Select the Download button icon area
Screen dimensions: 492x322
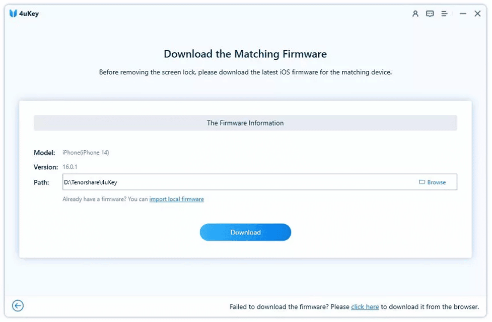tap(245, 232)
